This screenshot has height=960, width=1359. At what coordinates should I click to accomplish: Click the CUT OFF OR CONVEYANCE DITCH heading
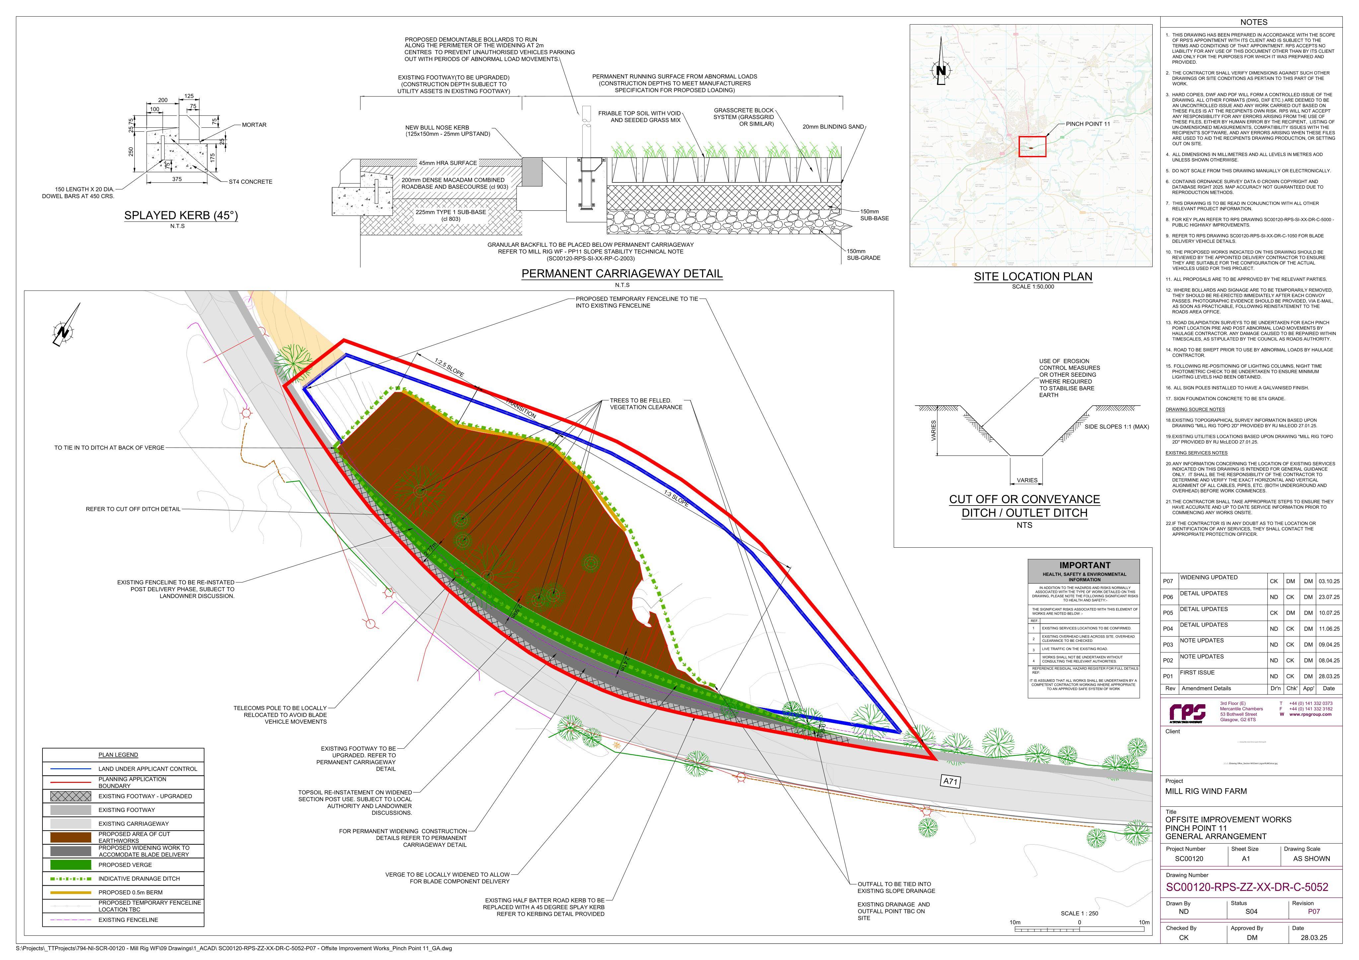pyautogui.click(x=1025, y=506)
